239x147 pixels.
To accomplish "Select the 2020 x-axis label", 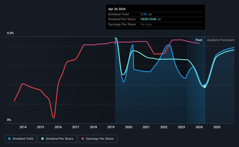I will (129, 127).
